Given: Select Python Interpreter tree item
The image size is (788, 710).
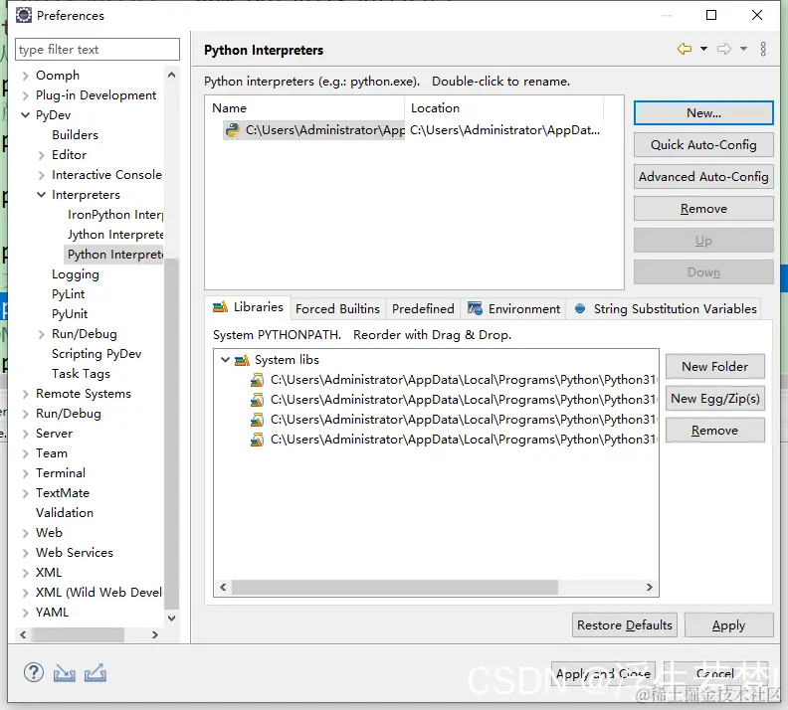Looking at the screenshot, I should click(x=115, y=255).
